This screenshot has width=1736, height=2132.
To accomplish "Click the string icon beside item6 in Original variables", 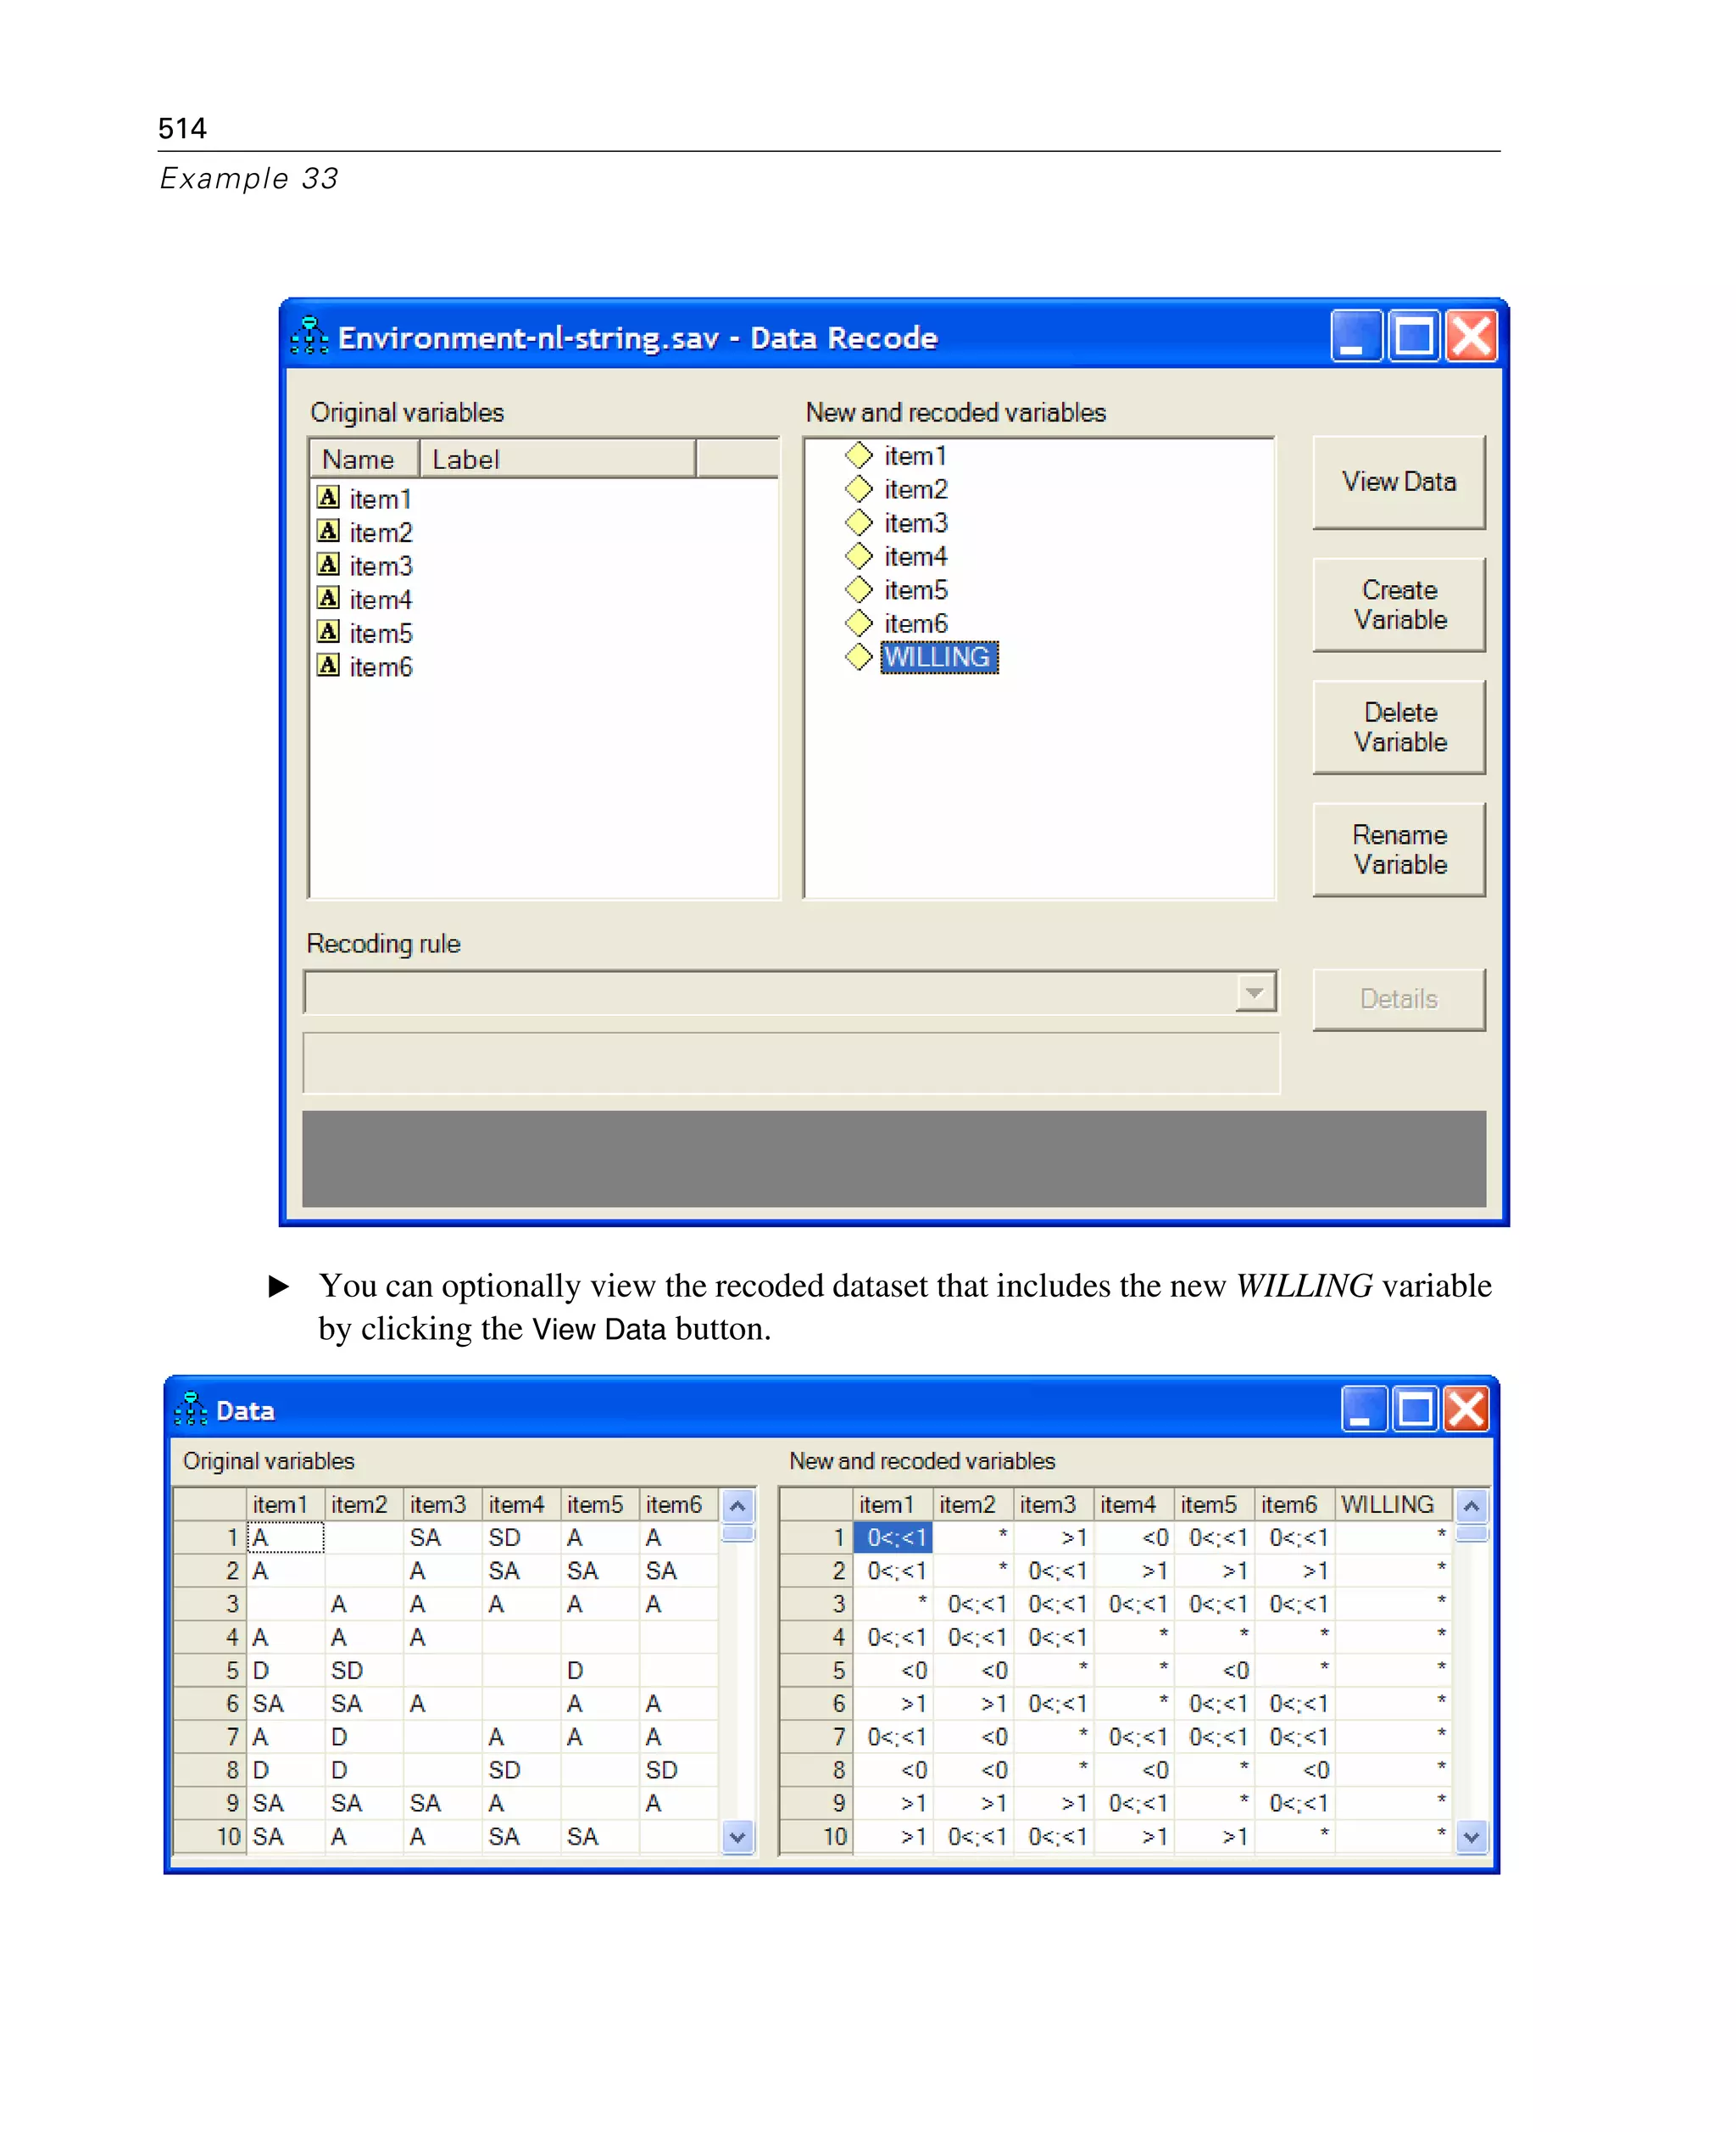I will 328,666.
